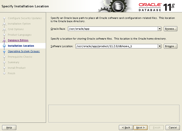This screenshot has height=131, width=182.
Task: Go to the Database Edition step
Action: coord(18,40)
